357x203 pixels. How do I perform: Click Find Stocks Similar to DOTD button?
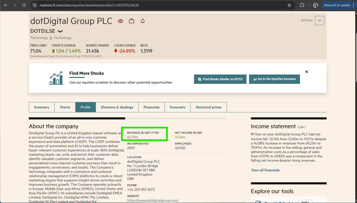tap(220, 79)
